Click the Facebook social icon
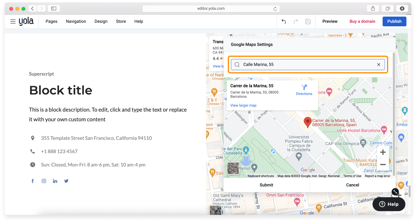Screen dimensions: 416x222 coord(33,181)
